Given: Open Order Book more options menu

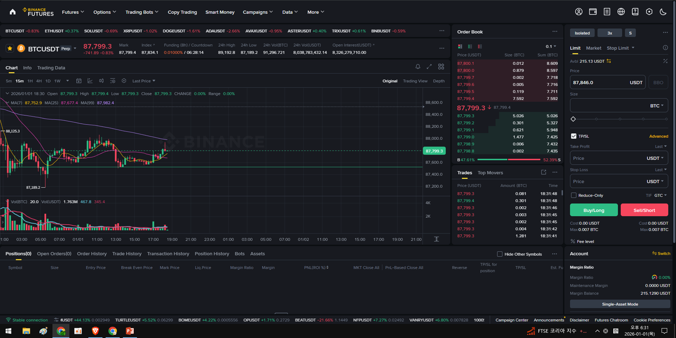Looking at the screenshot, I should coord(555,32).
